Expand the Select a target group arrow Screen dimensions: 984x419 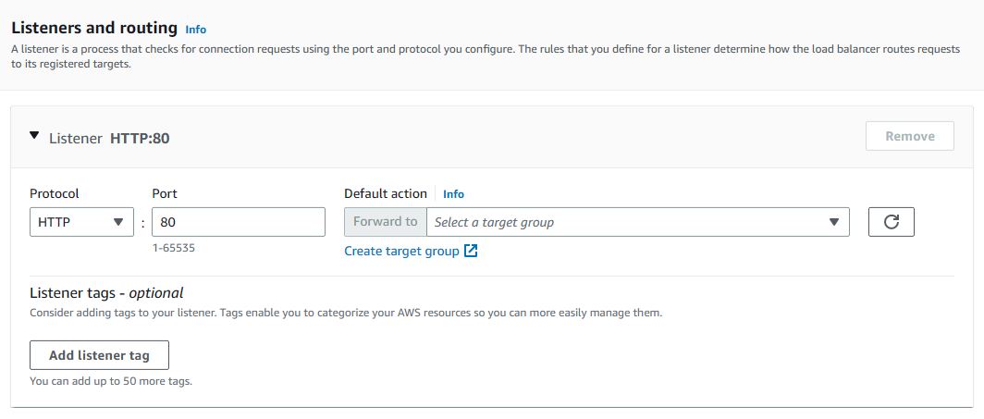coord(834,222)
